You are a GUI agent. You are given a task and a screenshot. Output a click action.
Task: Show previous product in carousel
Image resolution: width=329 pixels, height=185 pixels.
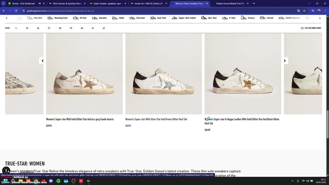click(42, 61)
